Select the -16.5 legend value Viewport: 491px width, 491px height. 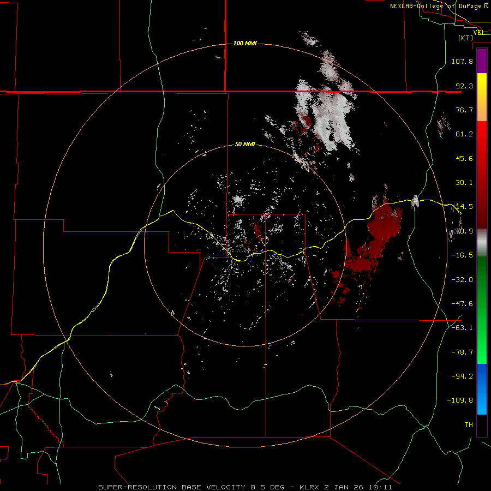462,255
